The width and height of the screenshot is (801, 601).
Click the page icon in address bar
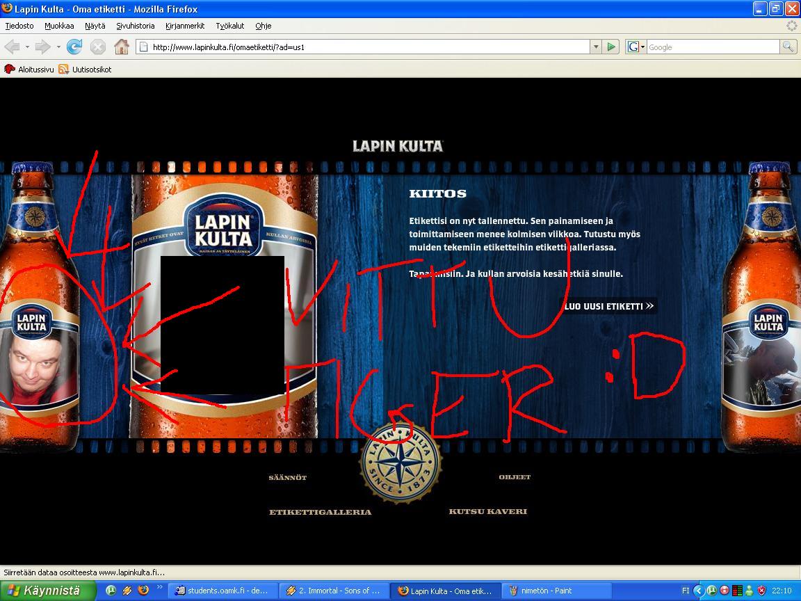(143, 47)
